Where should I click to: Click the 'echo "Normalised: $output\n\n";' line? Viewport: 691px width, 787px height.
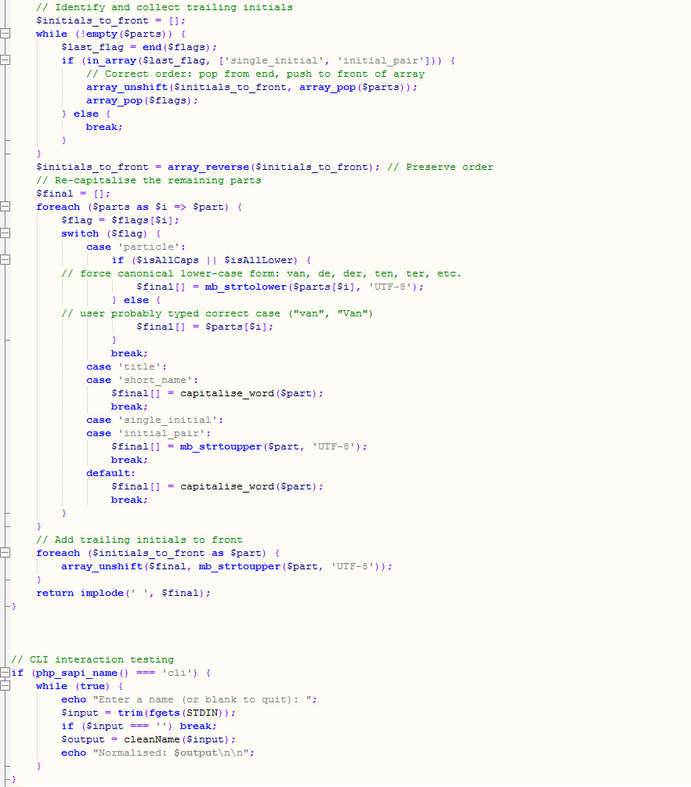coord(158,753)
